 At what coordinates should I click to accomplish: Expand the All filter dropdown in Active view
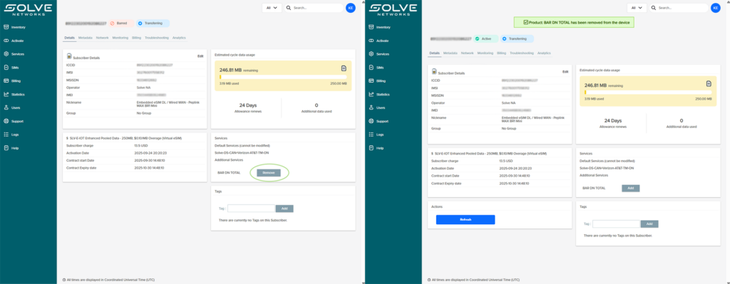637,8
